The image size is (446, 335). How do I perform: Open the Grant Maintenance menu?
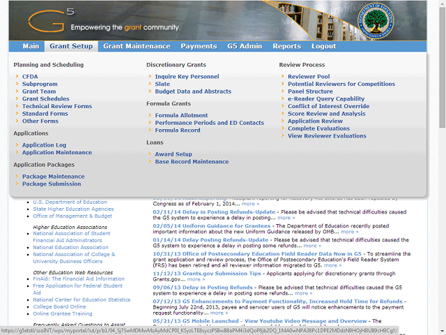point(137,46)
